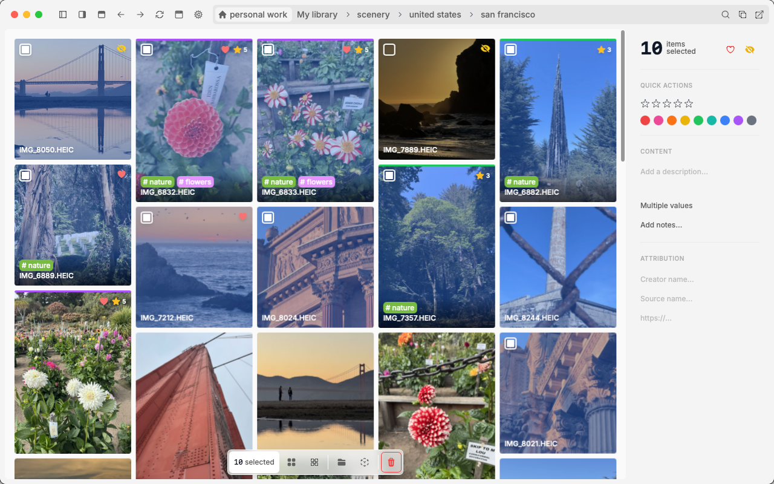Refresh the current view
The image size is (774, 484).
[x=159, y=14]
